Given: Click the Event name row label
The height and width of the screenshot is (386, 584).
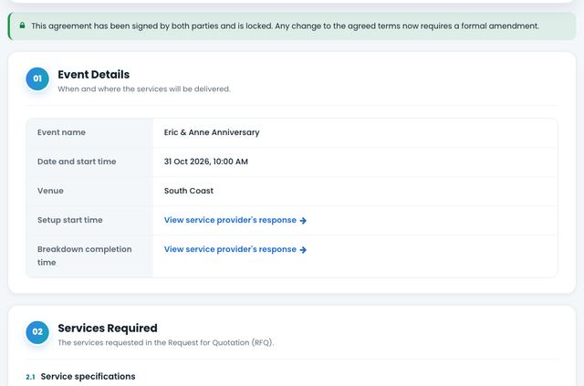Looking at the screenshot, I should 61,132.
